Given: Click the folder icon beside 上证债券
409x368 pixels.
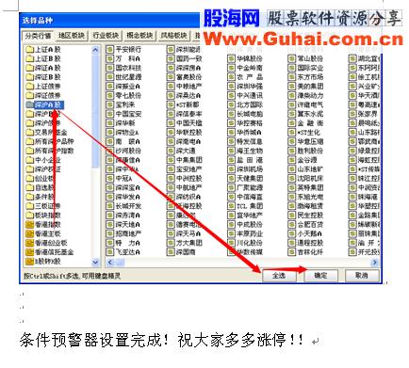Looking at the screenshot, I should [x=29, y=87].
